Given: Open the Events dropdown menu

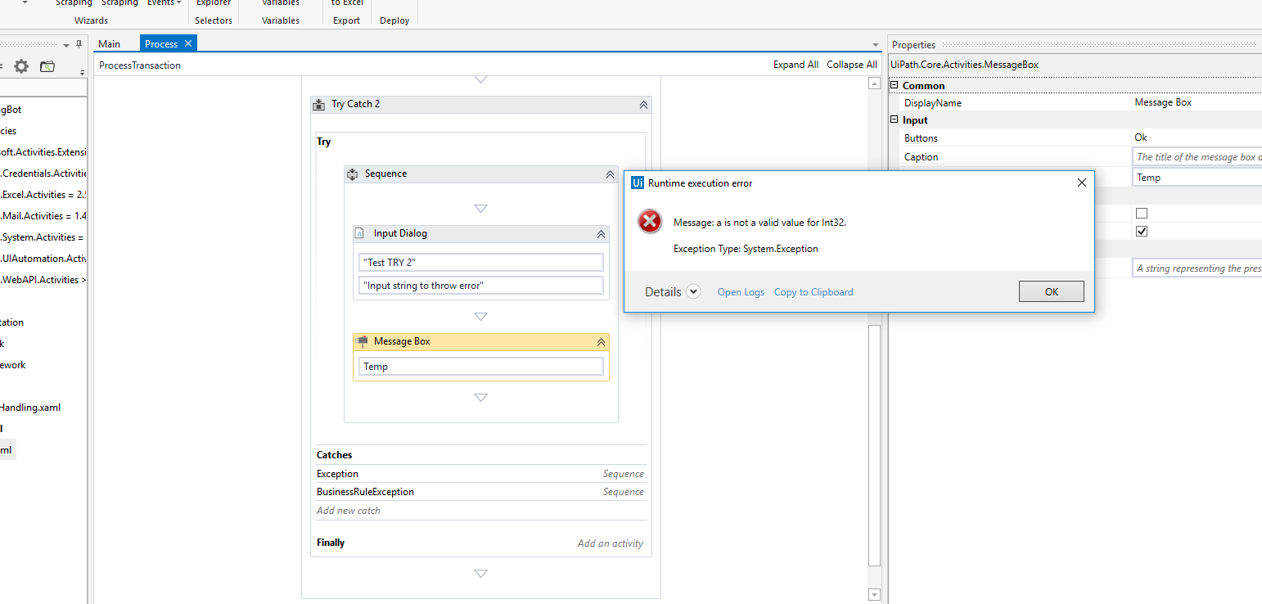Looking at the screenshot, I should coord(164,2).
